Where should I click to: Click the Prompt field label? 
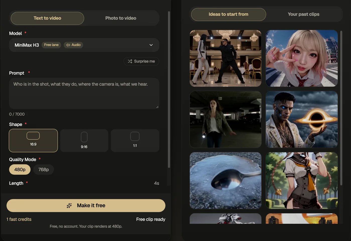tap(17, 73)
